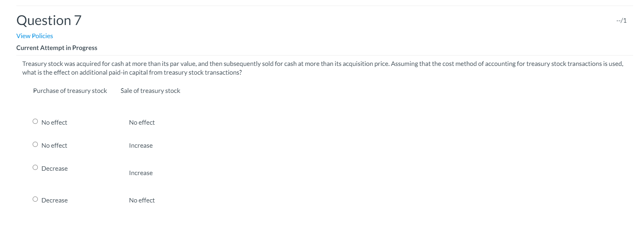The height and width of the screenshot is (235, 639).
Task: Click the last No effect label
Action: tap(141, 200)
